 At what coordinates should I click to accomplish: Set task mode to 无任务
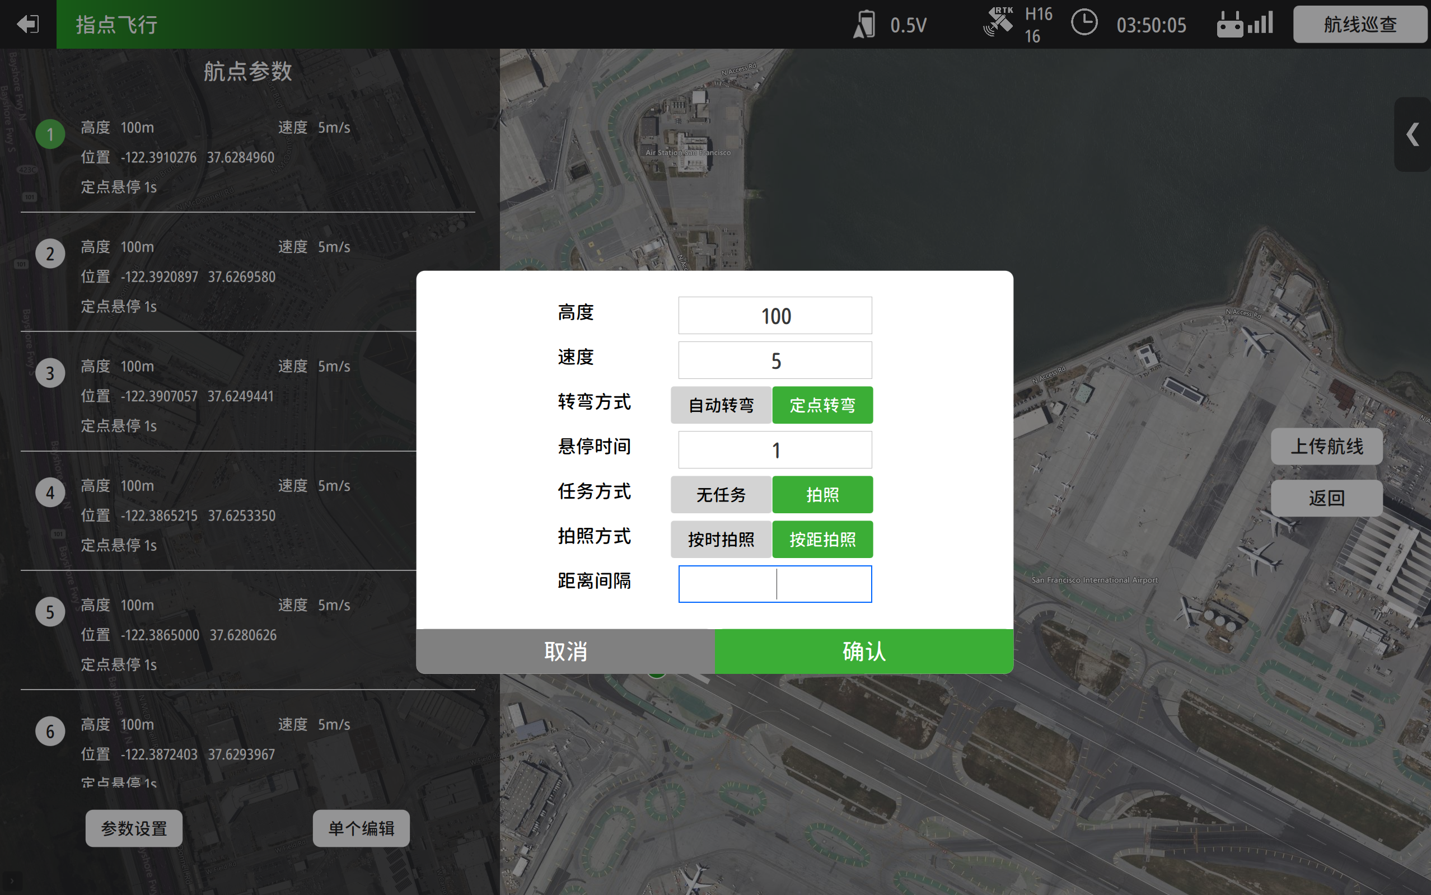tap(721, 494)
